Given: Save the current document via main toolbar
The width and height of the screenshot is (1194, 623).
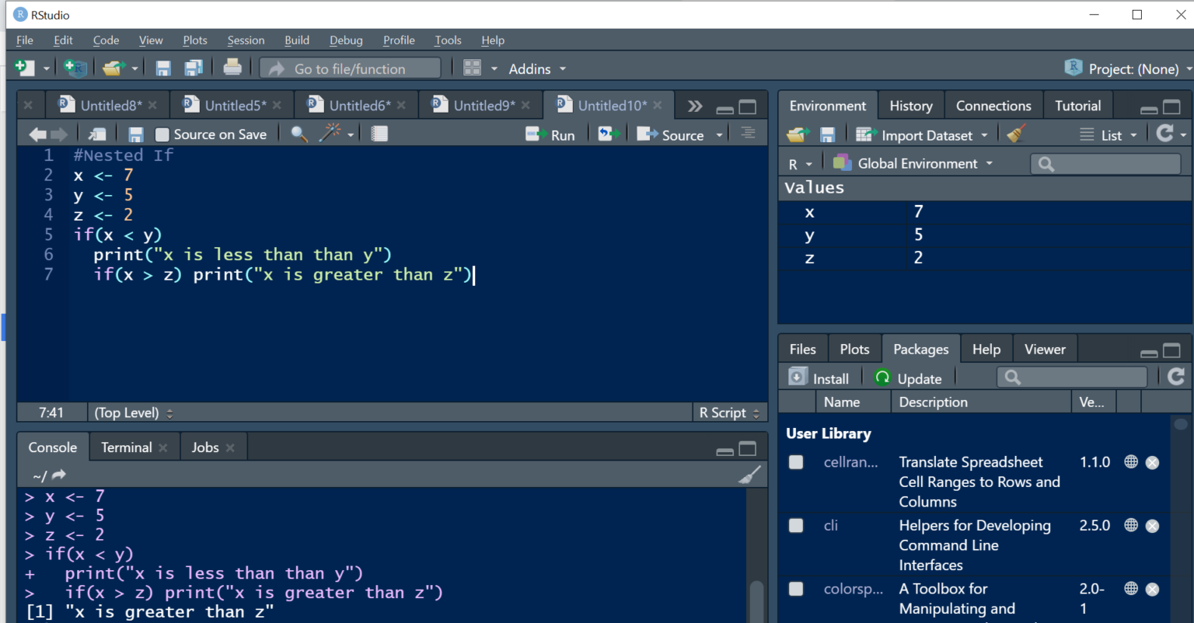Looking at the screenshot, I should click(x=163, y=68).
